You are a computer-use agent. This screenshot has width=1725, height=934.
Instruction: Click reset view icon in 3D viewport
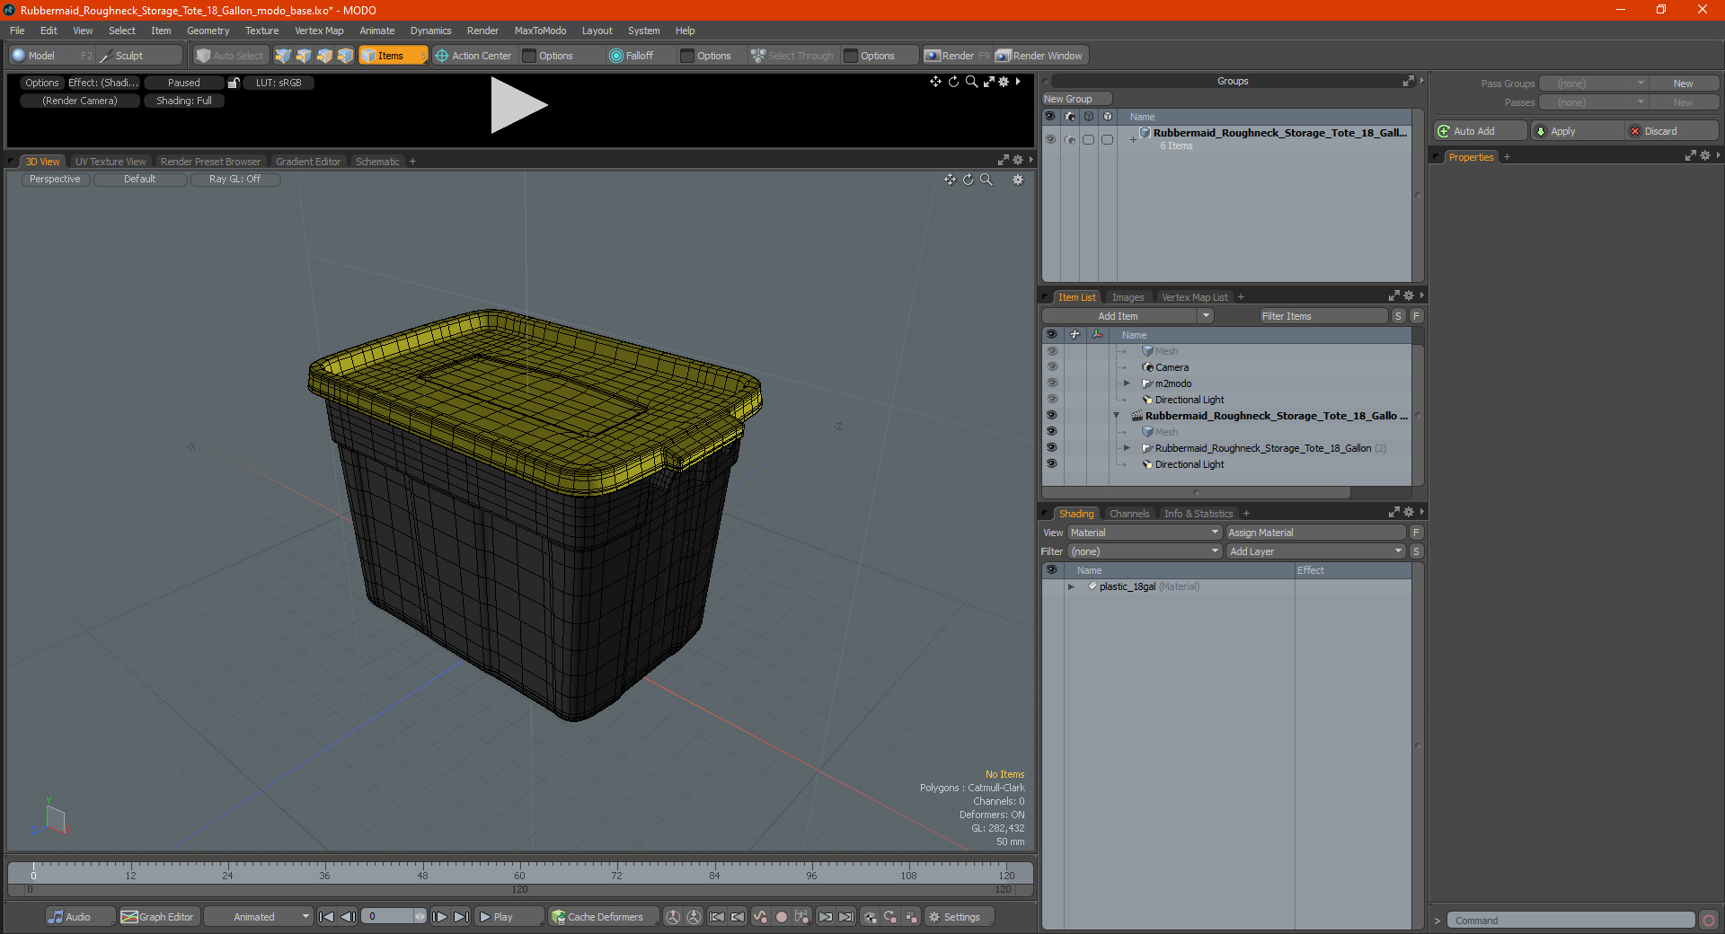[968, 180]
